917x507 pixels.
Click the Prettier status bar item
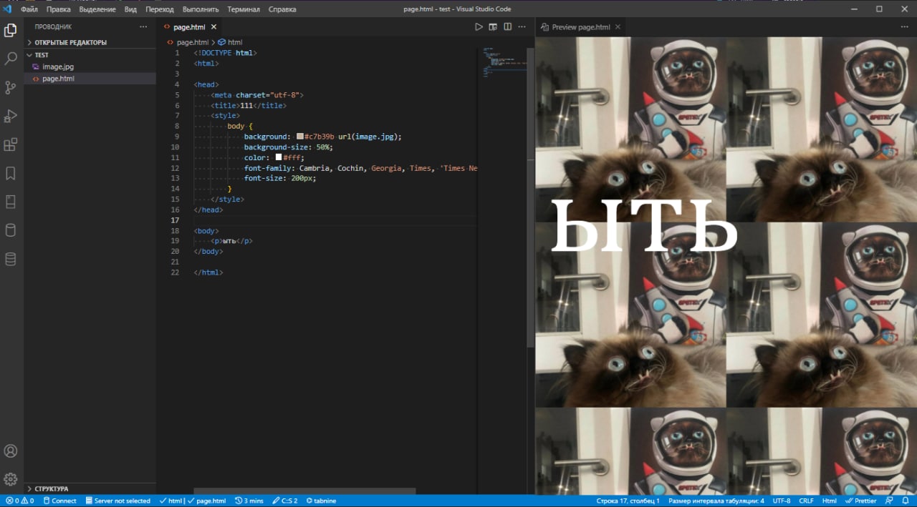[860, 501]
